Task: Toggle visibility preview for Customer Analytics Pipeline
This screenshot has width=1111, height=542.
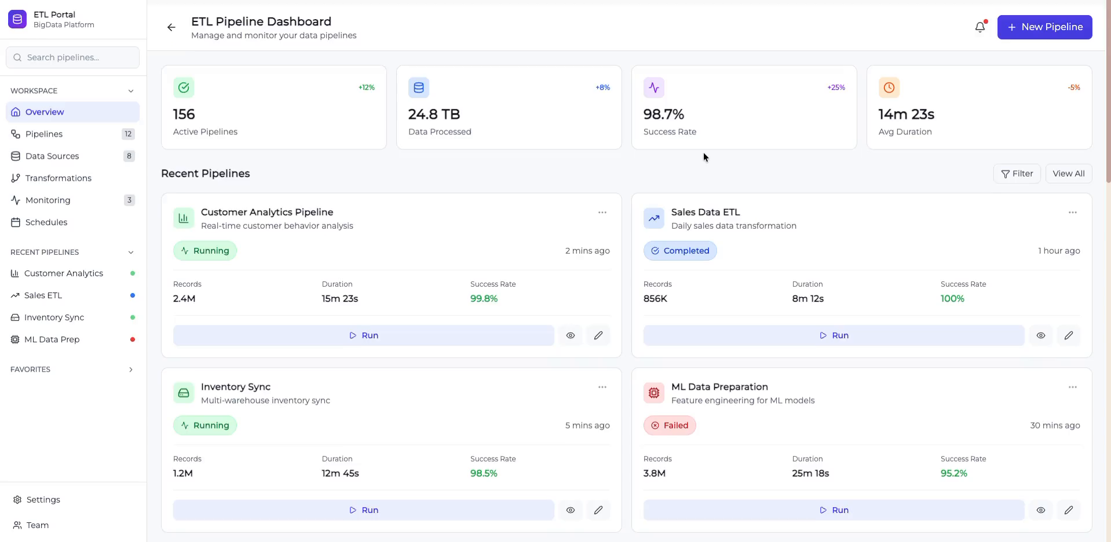Action: pos(570,335)
